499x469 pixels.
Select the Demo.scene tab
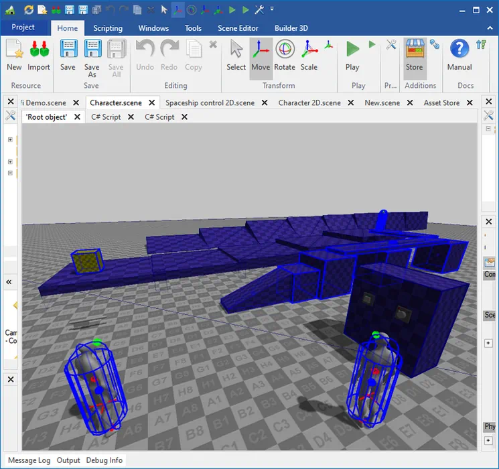tap(44, 103)
